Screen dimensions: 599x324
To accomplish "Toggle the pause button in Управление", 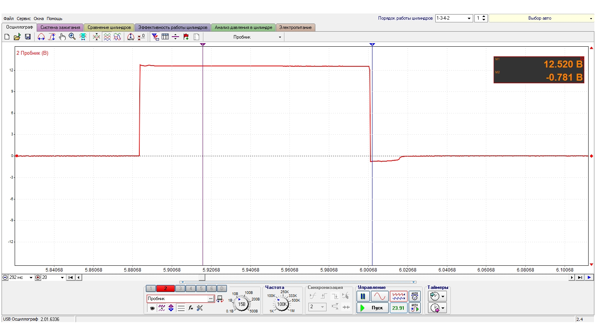I will 363,296.
